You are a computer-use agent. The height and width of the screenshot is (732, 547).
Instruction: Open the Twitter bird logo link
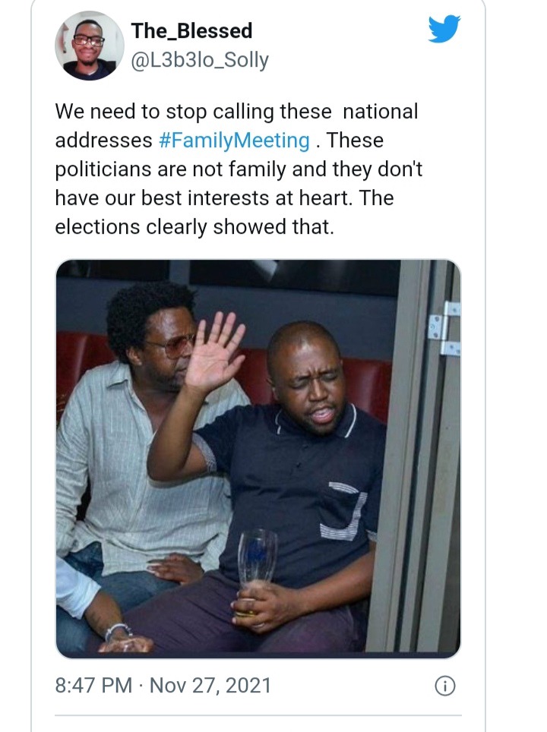pyautogui.click(x=444, y=29)
